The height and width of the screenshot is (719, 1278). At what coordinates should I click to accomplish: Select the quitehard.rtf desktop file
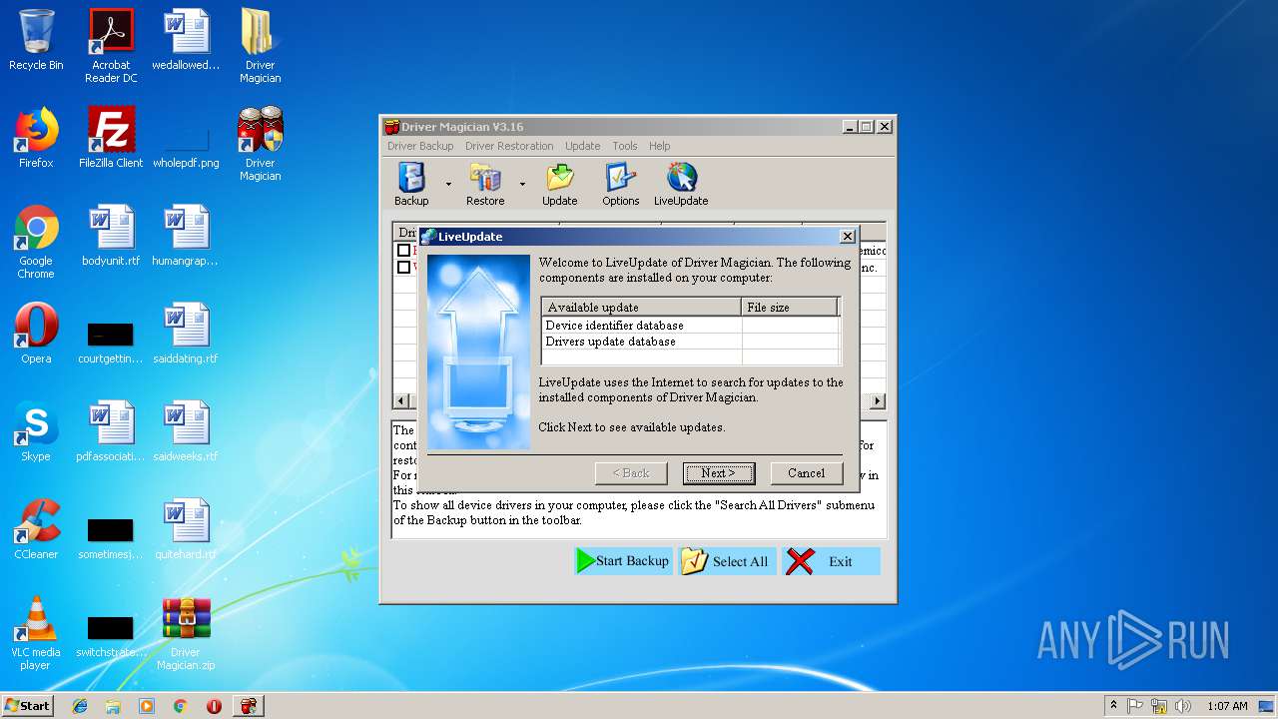(x=186, y=529)
